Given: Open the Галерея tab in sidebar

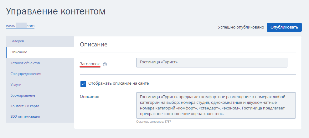Looking at the screenshot, I should coord(40,41).
